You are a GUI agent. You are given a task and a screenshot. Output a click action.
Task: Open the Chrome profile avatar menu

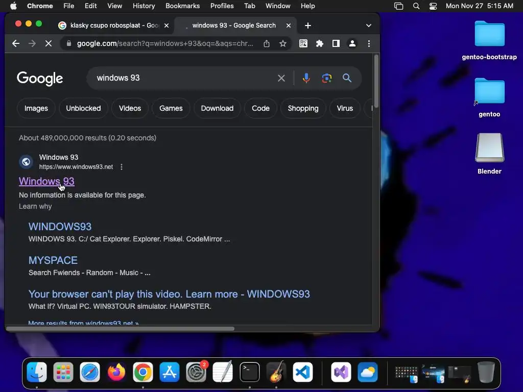352,43
